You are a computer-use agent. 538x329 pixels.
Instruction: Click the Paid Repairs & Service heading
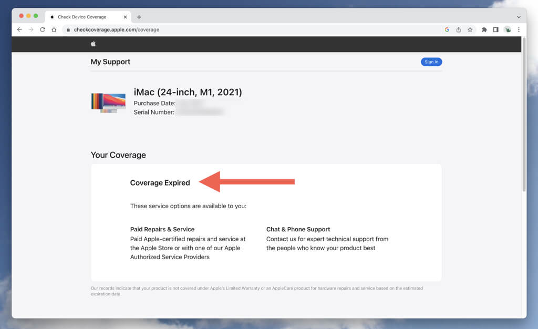pos(162,229)
